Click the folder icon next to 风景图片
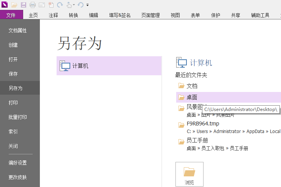The image size is (281, 187). [x=181, y=108]
